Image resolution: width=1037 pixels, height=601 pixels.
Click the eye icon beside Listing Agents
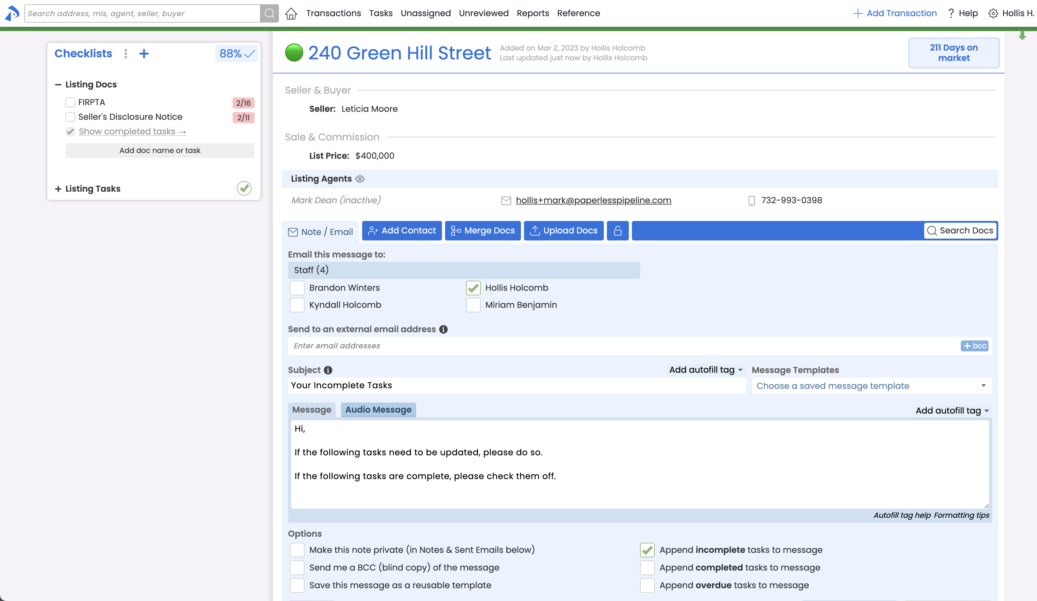(360, 179)
